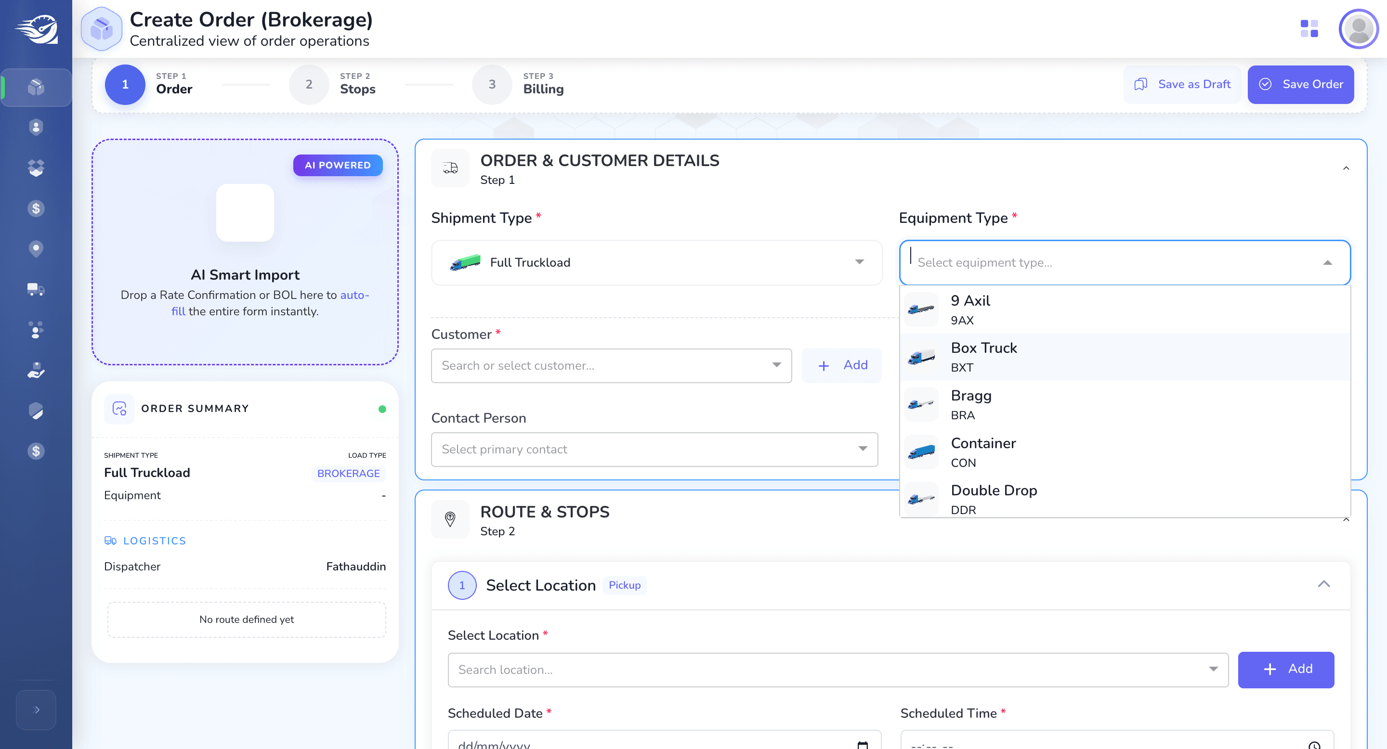Select the Container equipment option

1125,452
